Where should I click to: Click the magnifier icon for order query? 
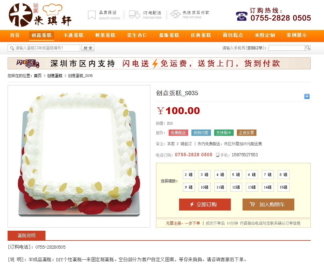308,48
